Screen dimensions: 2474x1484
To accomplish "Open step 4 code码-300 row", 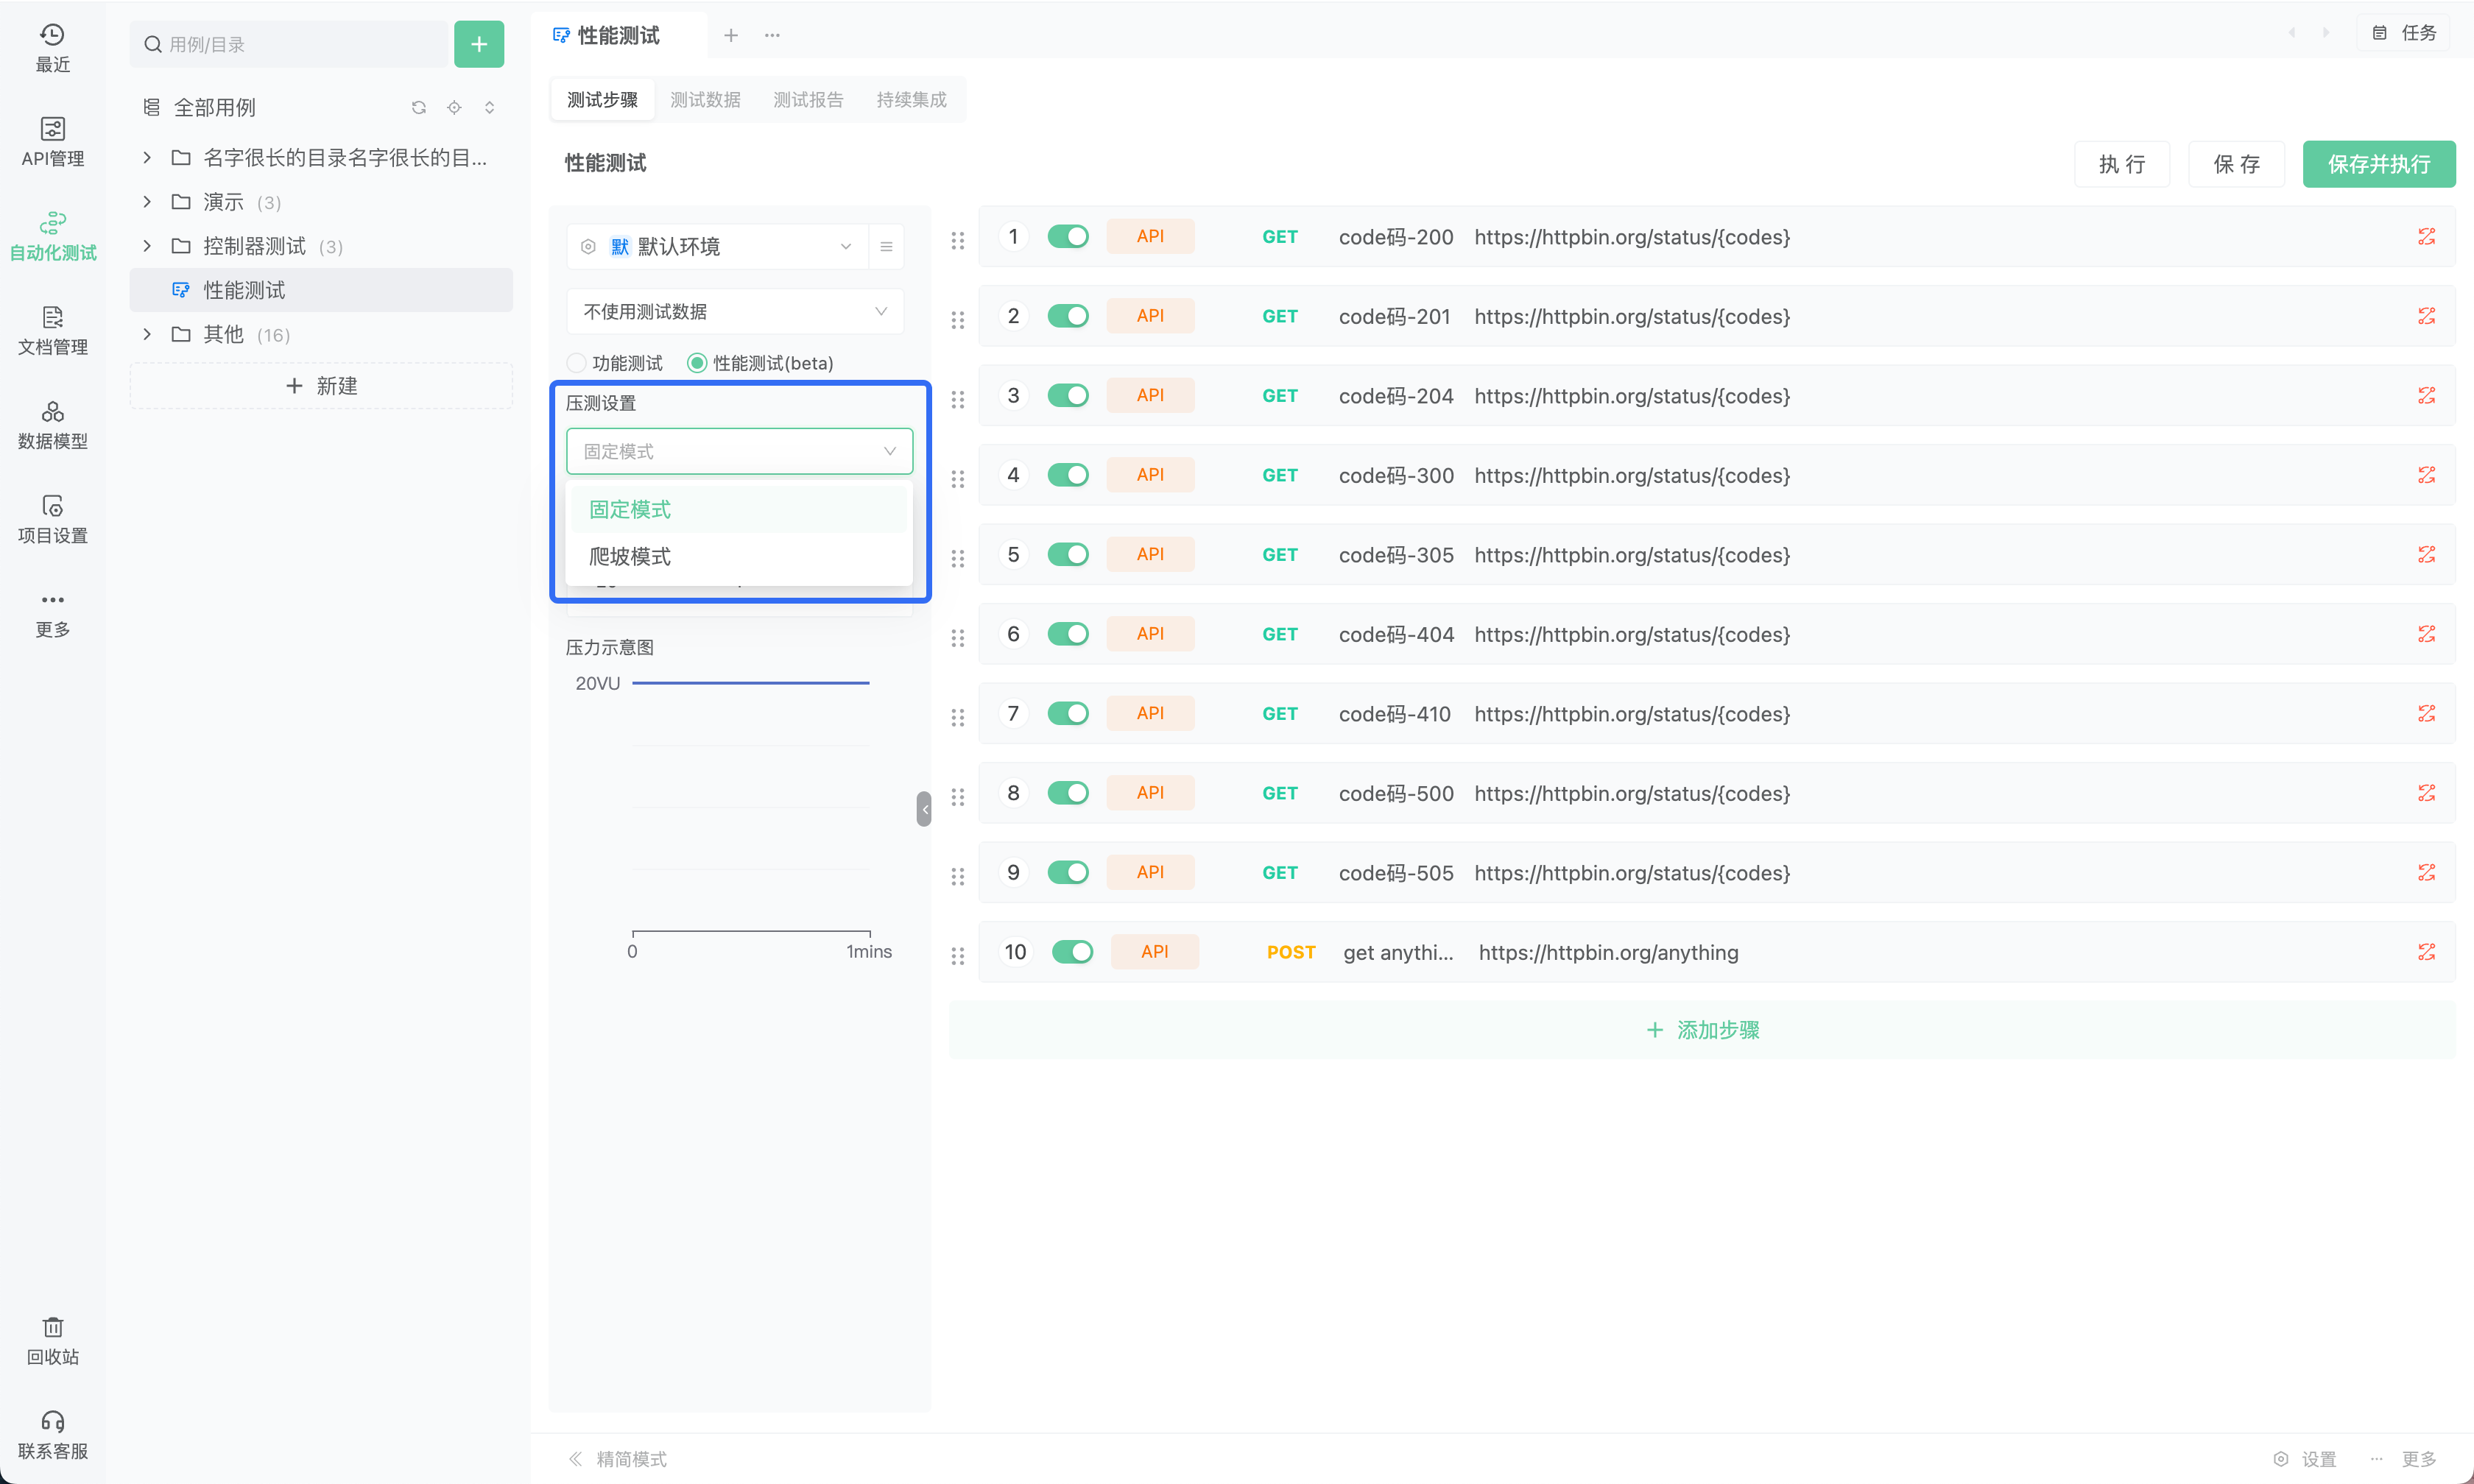I will [1717, 475].
